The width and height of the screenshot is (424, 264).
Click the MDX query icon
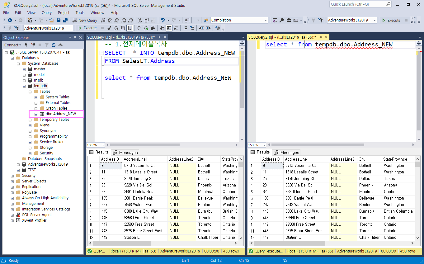pos(110,20)
